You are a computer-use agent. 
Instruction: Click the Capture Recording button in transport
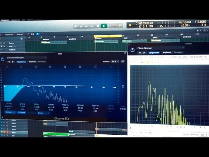[121, 26]
